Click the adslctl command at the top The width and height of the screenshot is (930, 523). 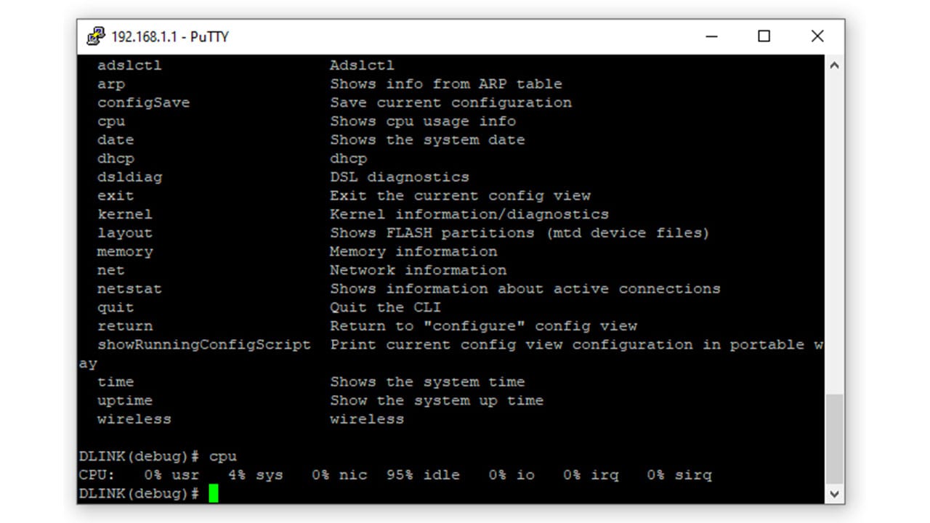coord(129,65)
